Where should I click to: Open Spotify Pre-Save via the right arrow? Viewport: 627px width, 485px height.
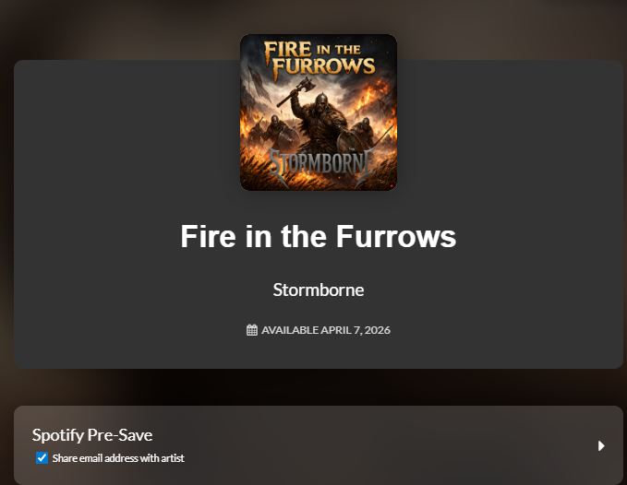coord(601,446)
